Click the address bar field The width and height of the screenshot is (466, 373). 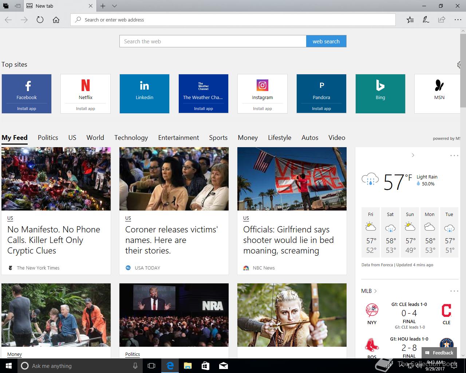click(233, 20)
